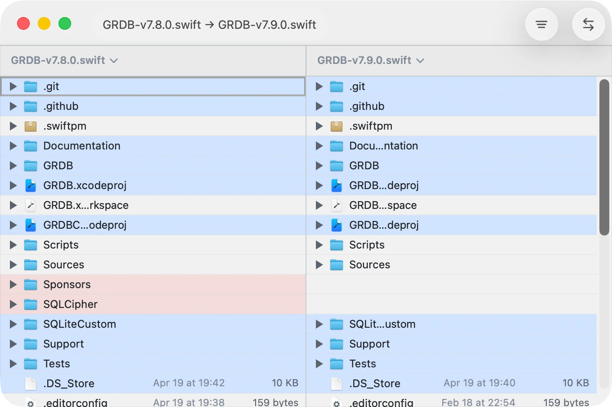This screenshot has height=407, width=612.
Task: Click the "Apr 19 at 19:40" date
Action: [480, 383]
